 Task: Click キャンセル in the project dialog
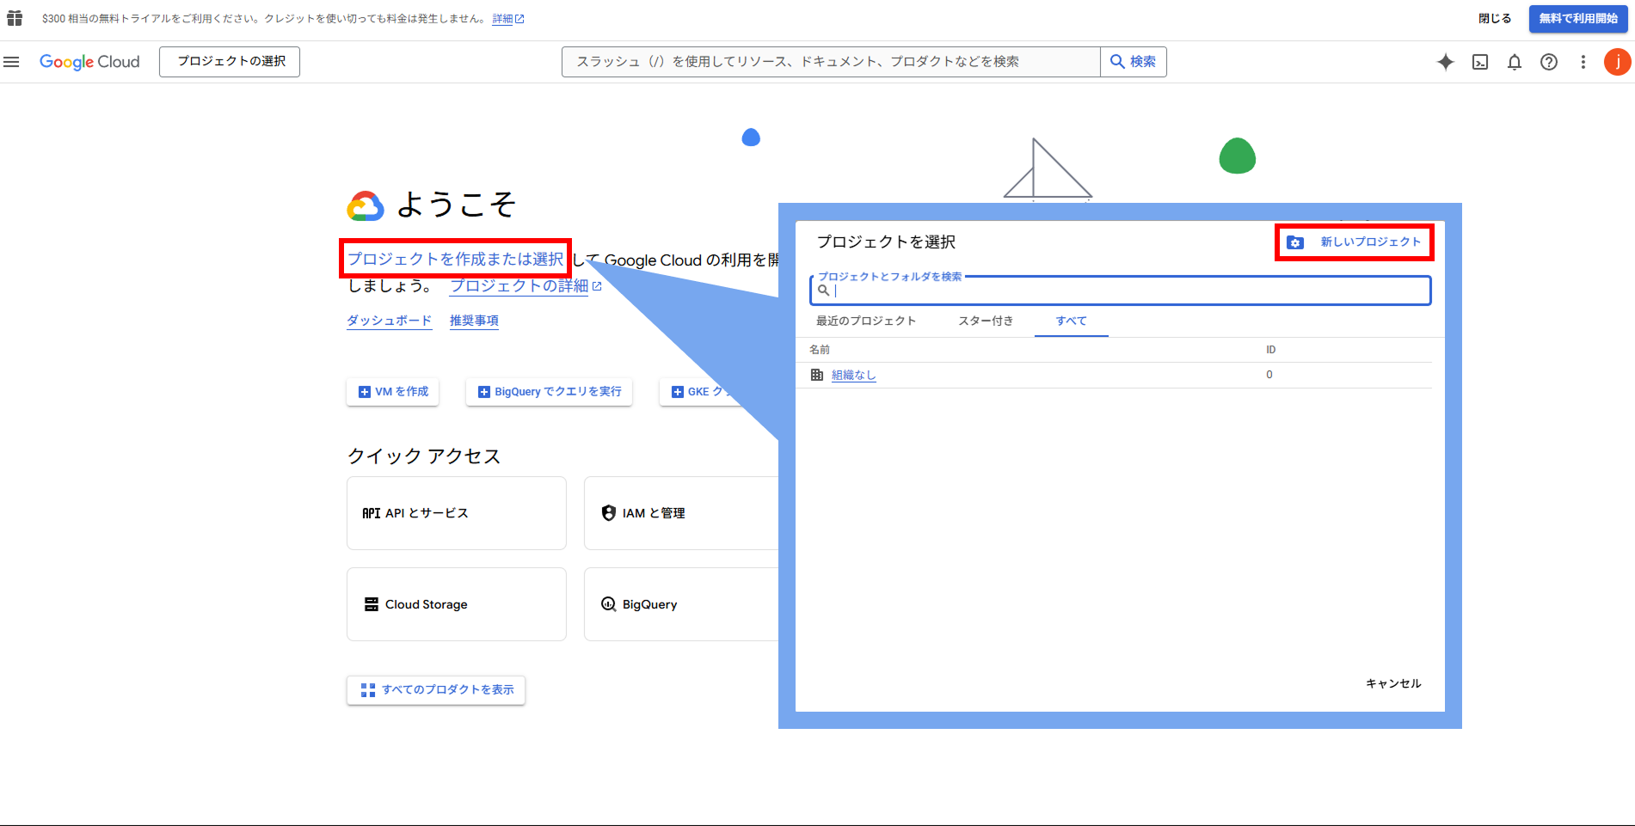[x=1393, y=683]
